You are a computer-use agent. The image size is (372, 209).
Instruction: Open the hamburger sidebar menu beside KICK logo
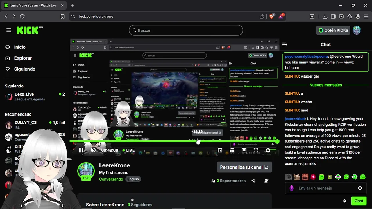click(x=8, y=30)
